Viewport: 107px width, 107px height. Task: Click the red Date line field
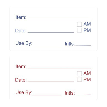click(x=51, y=82)
